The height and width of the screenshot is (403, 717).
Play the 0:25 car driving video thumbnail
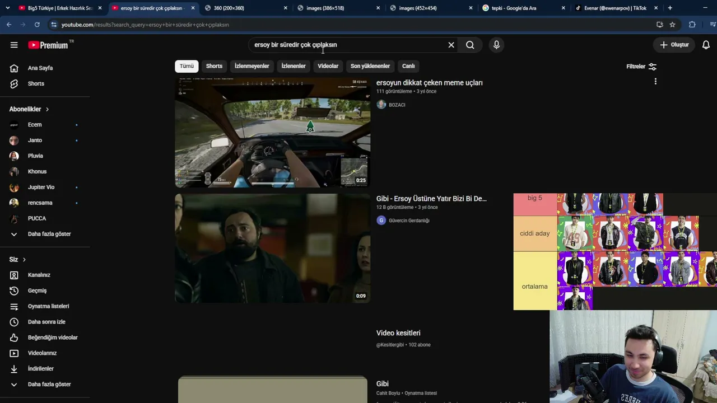point(272,133)
